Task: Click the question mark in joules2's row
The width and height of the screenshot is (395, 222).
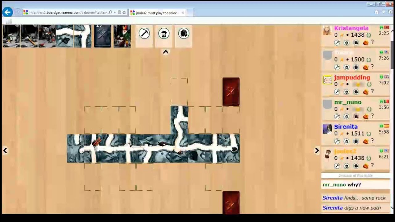Action: 372,165
